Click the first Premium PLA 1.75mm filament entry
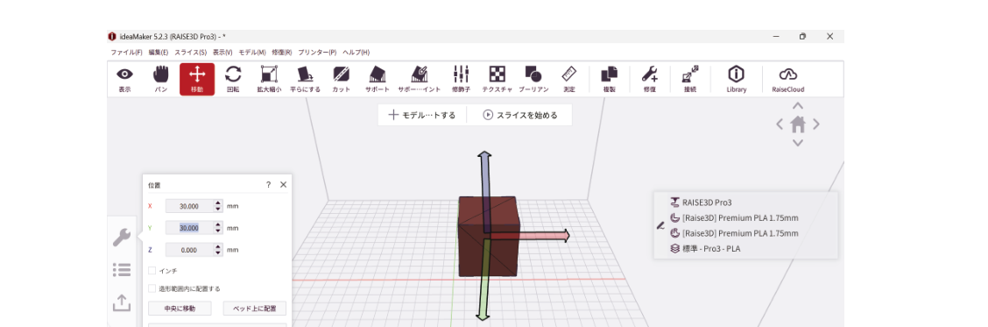The height and width of the screenshot is (327, 988). [734, 217]
